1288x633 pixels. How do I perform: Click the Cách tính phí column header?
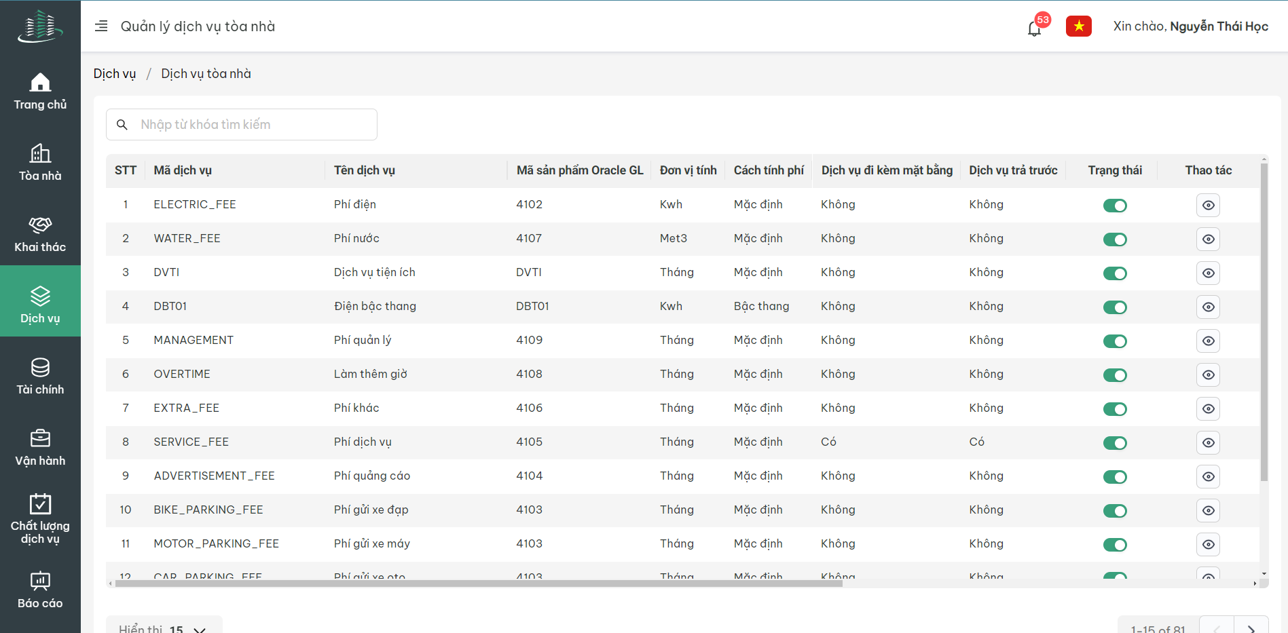(x=769, y=170)
